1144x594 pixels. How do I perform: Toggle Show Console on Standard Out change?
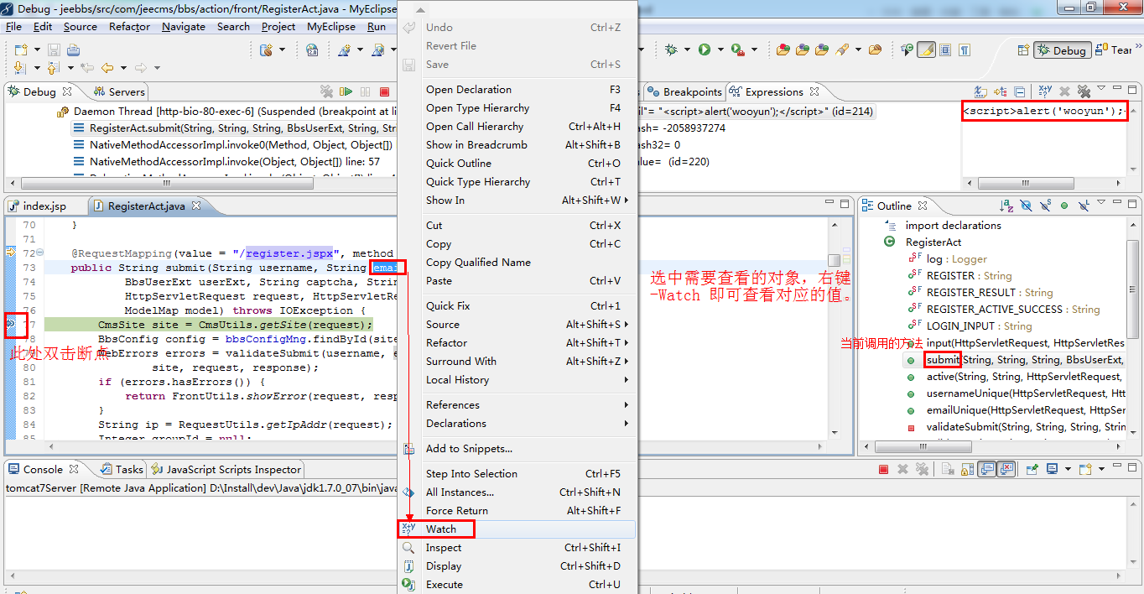click(x=987, y=469)
